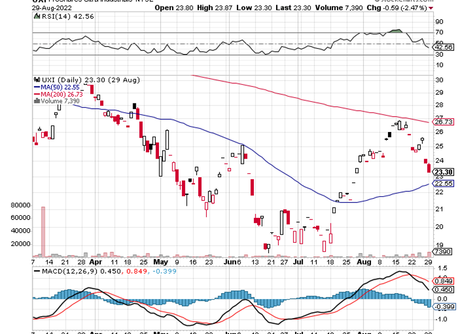The width and height of the screenshot is (458, 334).
Task: Click the bold 23.30 last price tag
Action: [x=444, y=172]
